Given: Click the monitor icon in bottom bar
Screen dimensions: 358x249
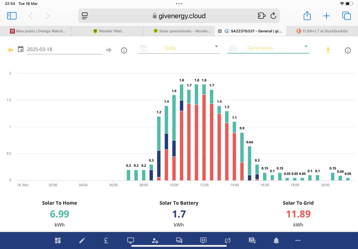Looking at the screenshot, I should [130, 240].
